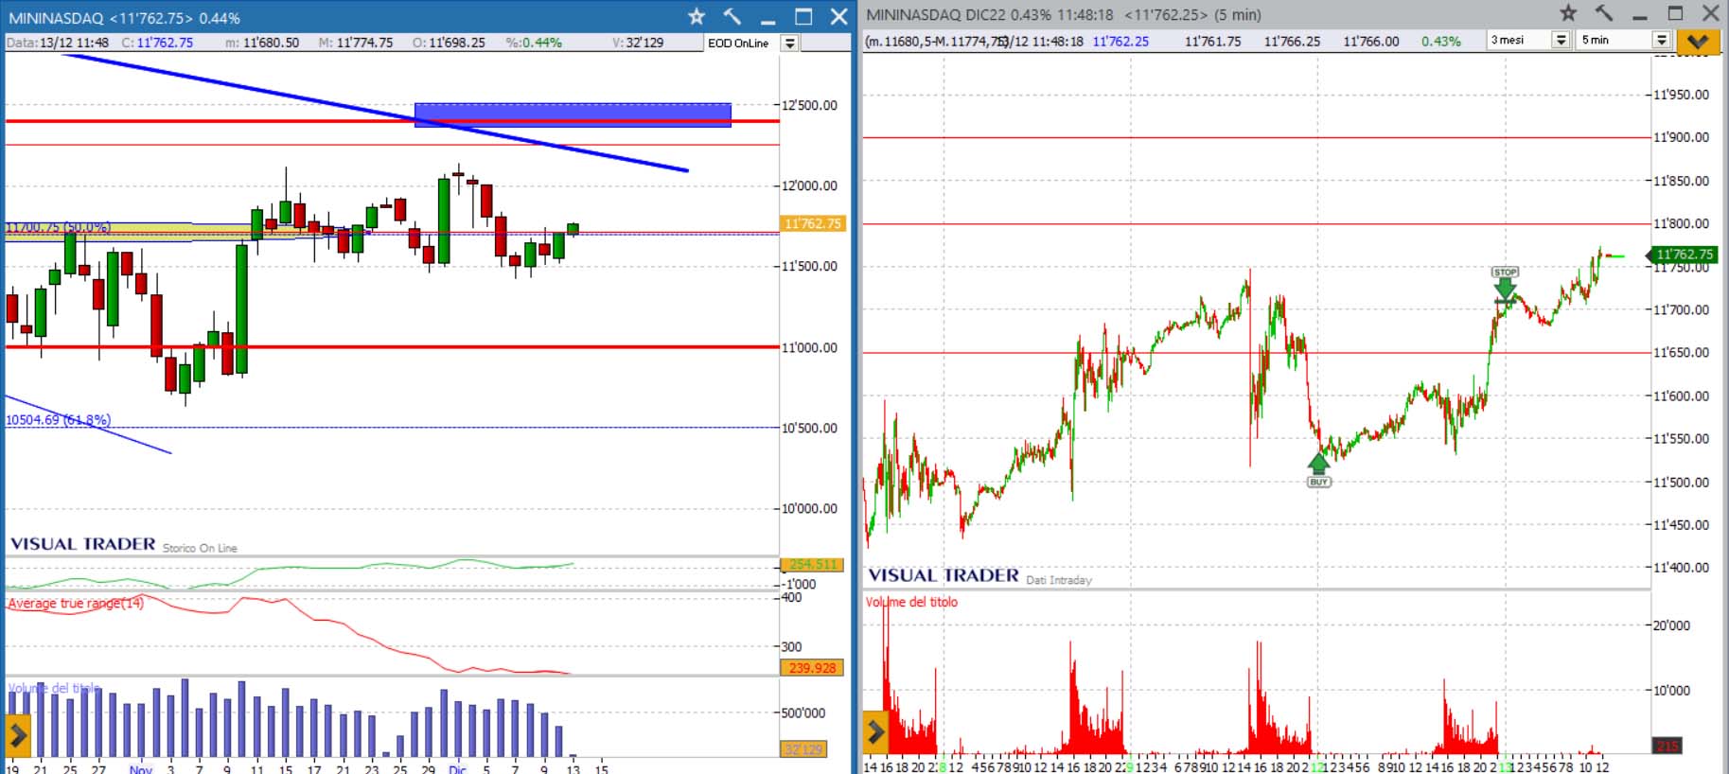Image resolution: width=1729 pixels, height=774 pixels.
Task: Click the blue 11'762.25 price in intraday bar
Action: click(1120, 42)
